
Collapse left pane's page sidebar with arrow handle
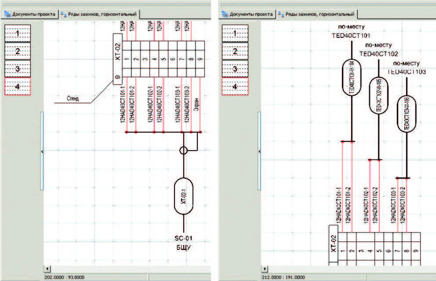(42, 151)
